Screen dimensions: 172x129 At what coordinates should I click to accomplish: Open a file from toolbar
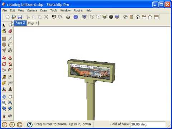(x=14, y=17)
